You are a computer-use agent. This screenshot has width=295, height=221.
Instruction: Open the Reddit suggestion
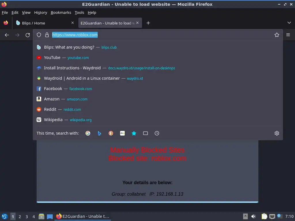[x=158, y=109]
